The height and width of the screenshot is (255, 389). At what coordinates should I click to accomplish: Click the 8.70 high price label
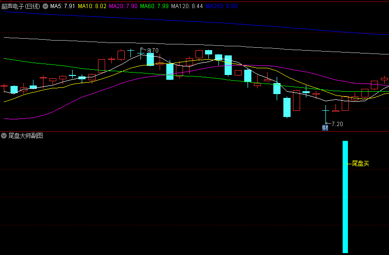pos(153,51)
